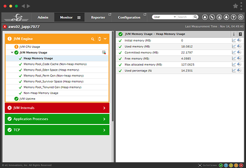
Task: Go back with the left arrow
Action: 23,6
